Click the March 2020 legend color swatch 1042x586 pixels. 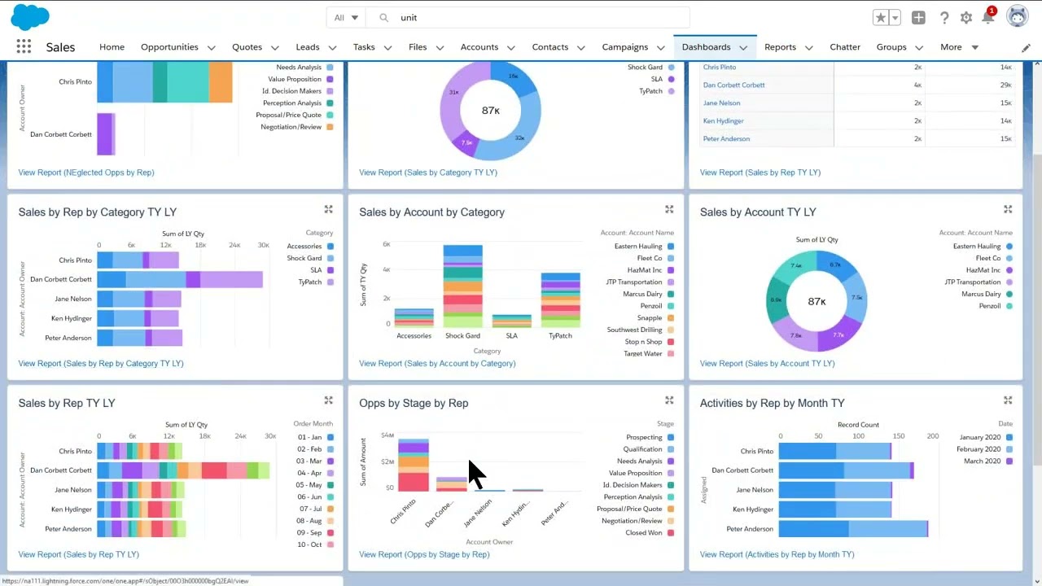(x=1009, y=461)
